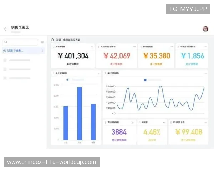
Task: Open the more menu on 累计退款金额 card
Action: tap(206, 123)
